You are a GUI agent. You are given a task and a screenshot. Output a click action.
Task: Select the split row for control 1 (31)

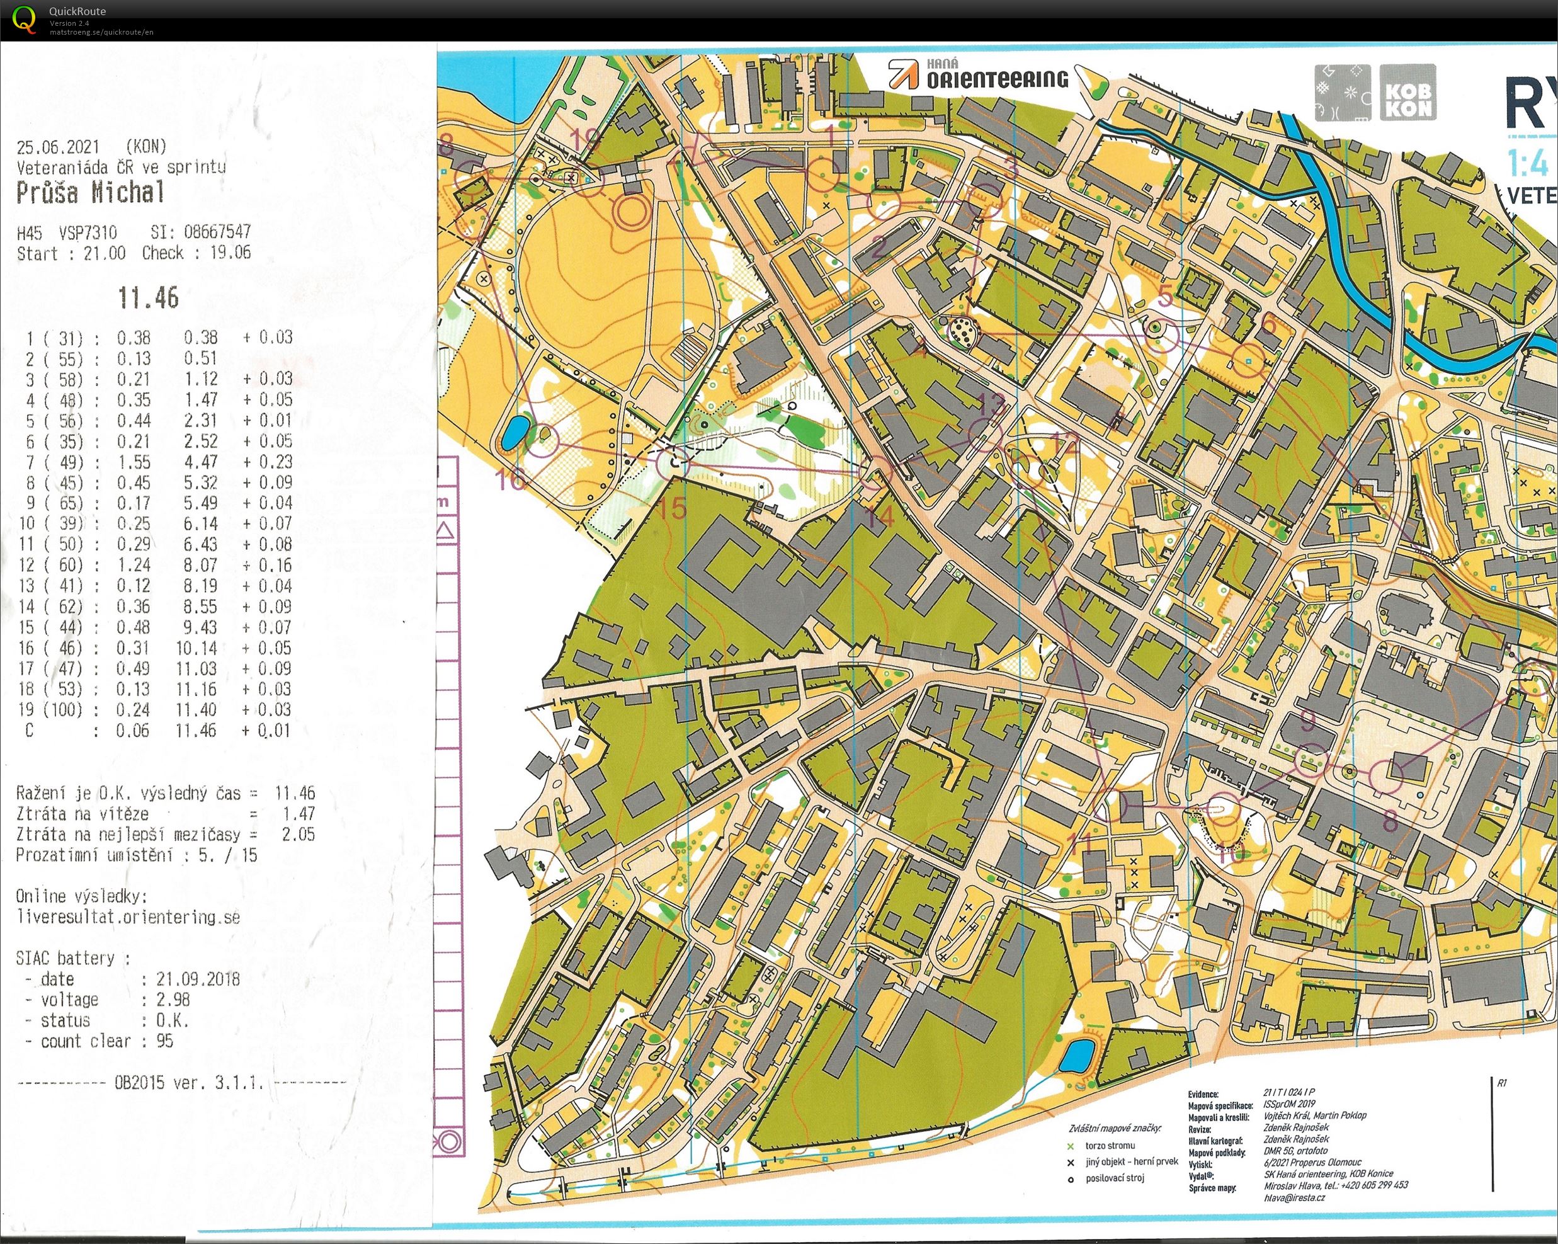(x=158, y=338)
